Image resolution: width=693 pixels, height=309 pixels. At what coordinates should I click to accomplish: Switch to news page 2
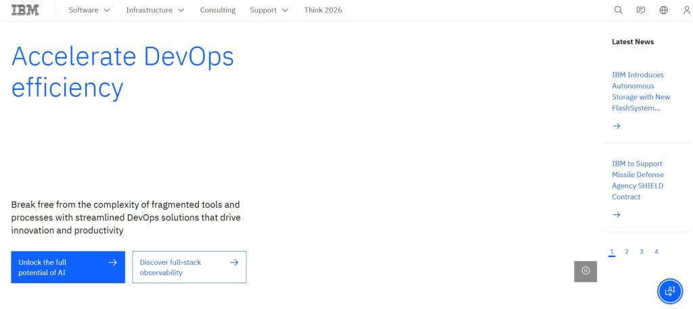(x=627, y=252)
